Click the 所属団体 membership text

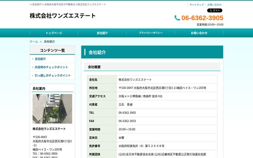click(162, 154)
